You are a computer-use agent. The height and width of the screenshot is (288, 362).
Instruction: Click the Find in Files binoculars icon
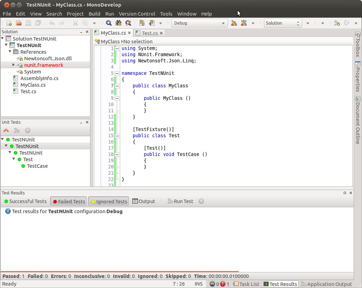[x=118, y=23]
